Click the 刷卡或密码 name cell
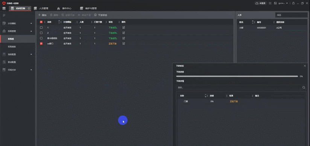The image size is (310, 146). 52,38
